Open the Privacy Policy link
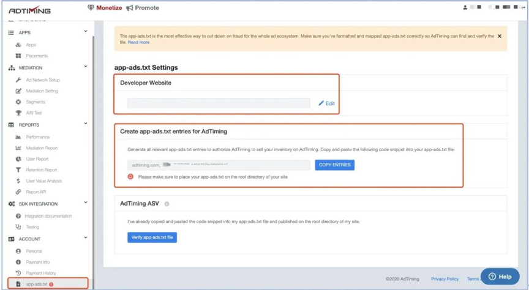The height and width of the screenshot is (290, 529). 445,279
